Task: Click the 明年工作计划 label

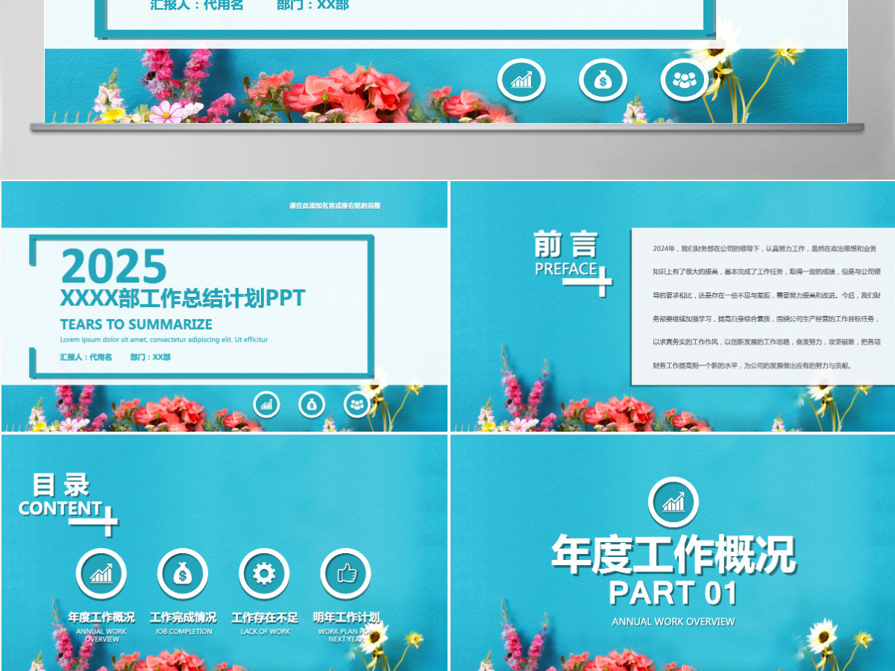Action: click(346, 618)
